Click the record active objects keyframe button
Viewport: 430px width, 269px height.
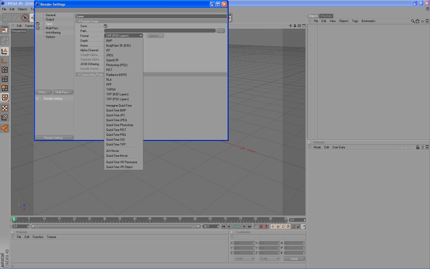(256, 226)
